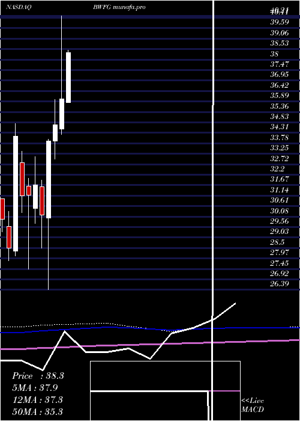Select the 39.06 price axis label
The width and height of the screenshot is (300, 421).
[x=279, y=32]
